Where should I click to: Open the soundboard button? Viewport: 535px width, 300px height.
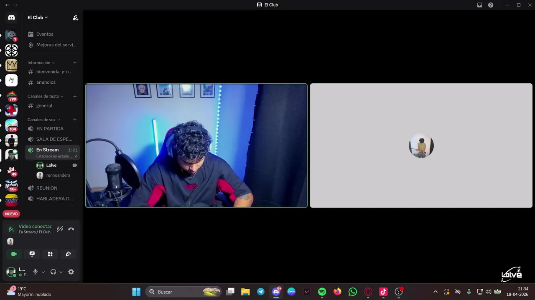pos(68,254)
